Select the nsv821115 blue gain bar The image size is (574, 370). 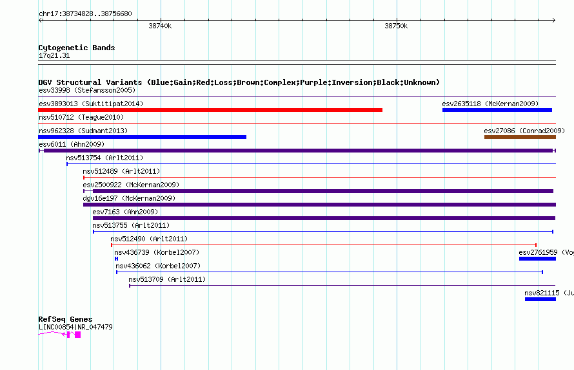[x=540, y=299]
